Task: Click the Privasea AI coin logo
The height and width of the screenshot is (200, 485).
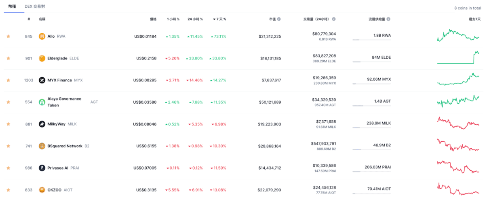Action: (42, 168)
